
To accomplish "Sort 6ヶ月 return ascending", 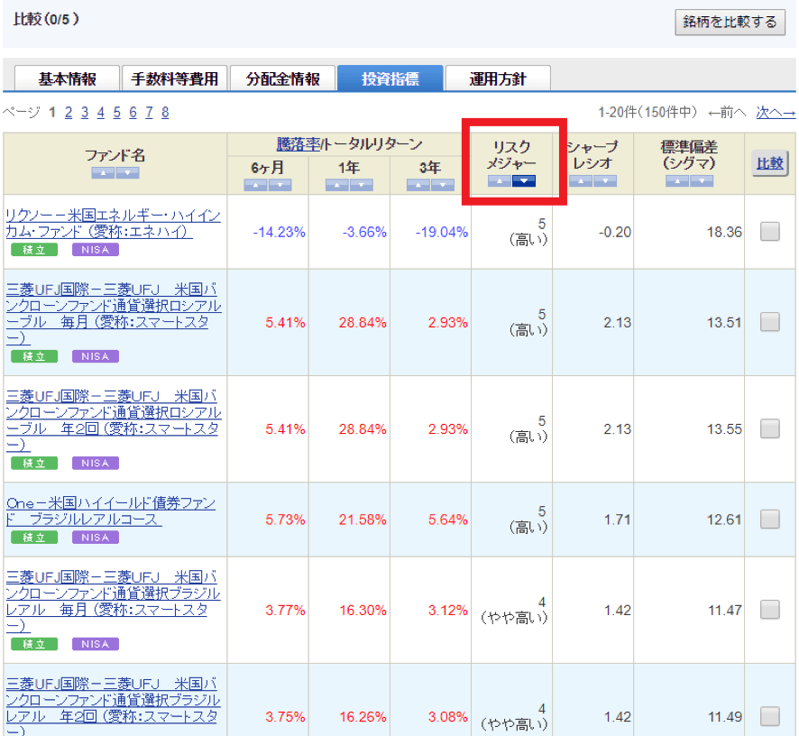I will (x=255, y=185).
